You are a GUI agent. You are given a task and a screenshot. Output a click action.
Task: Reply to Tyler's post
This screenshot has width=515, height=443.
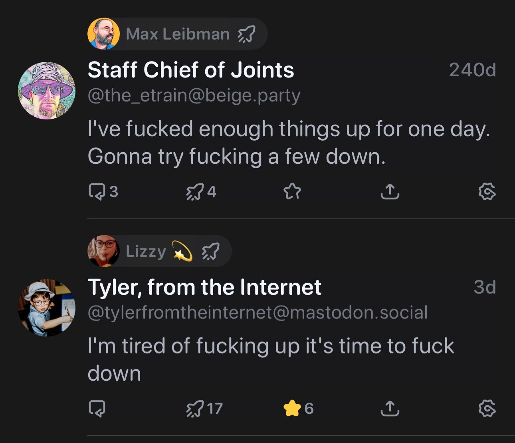tap(97, 408)
